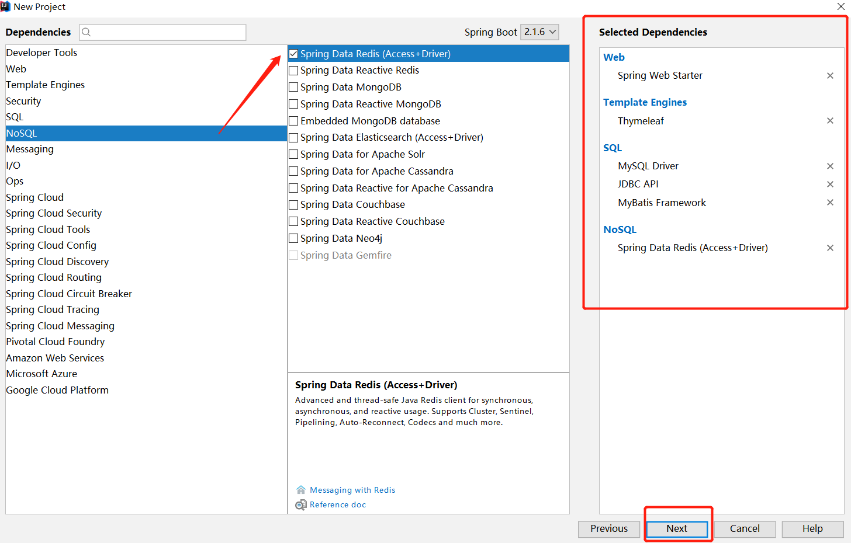Remove MySQL Driver dependency

point(830,166)
